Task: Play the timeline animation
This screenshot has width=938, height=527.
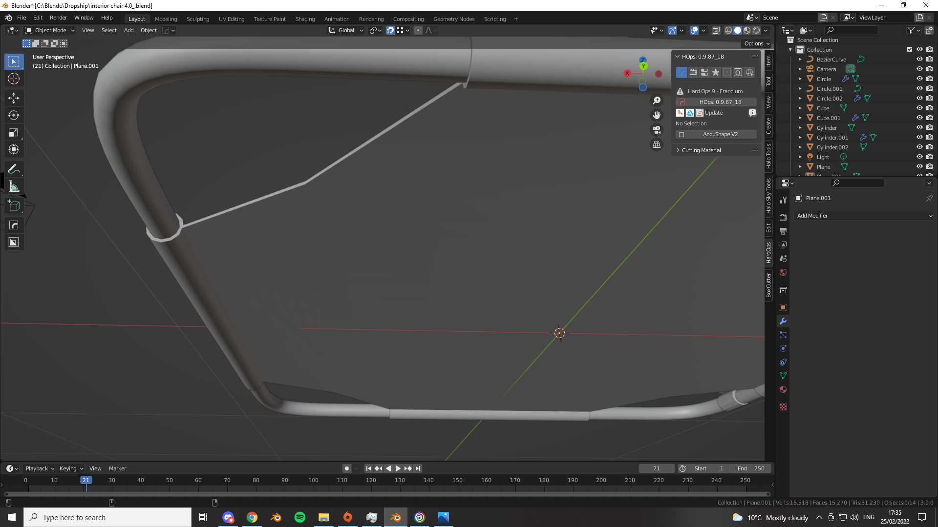Action: click(398, 468)
